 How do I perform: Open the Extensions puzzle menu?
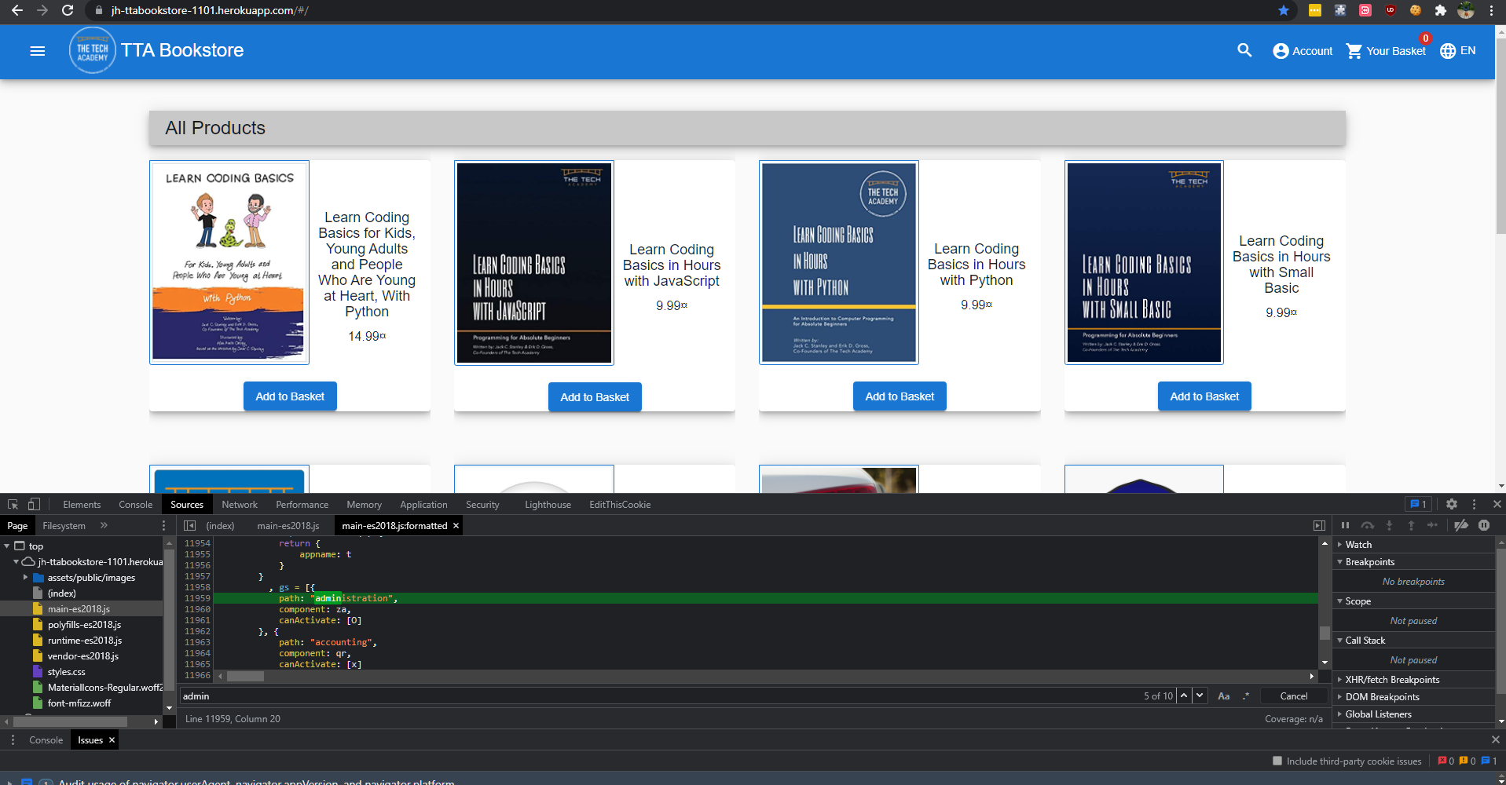point(1441,10)
